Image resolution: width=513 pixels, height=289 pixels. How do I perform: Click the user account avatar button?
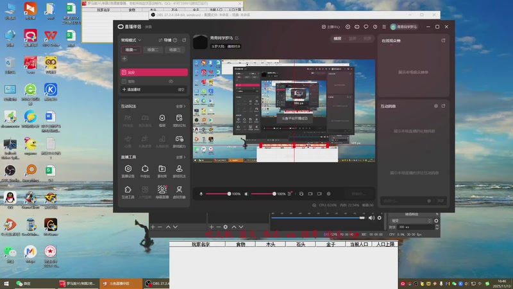404,27
